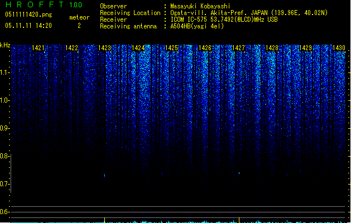Image resolution: width=351 pixels, height=223 pixels.
Task: Click the antenna value A504HB(yagi 4el)
Action: click(197, 26)
